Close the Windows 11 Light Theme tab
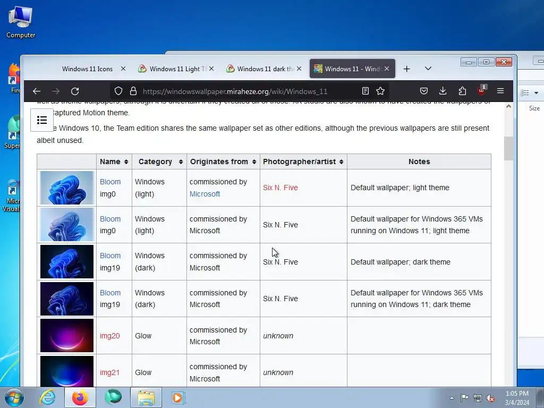The width and height of the screenshot is (544, 408). [x=211, y=69]
